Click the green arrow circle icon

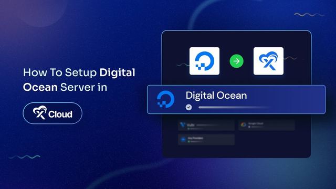[x=236, y=61]
